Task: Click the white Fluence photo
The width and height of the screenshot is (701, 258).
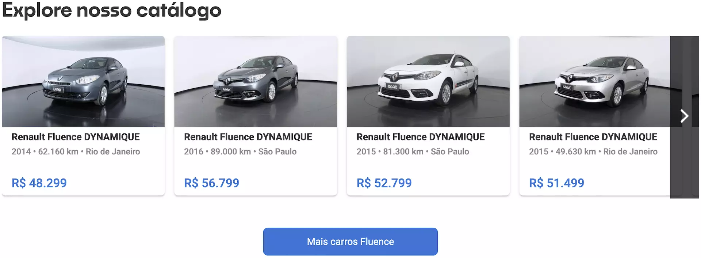Action: pyautogui.click(x=428, y=81)
